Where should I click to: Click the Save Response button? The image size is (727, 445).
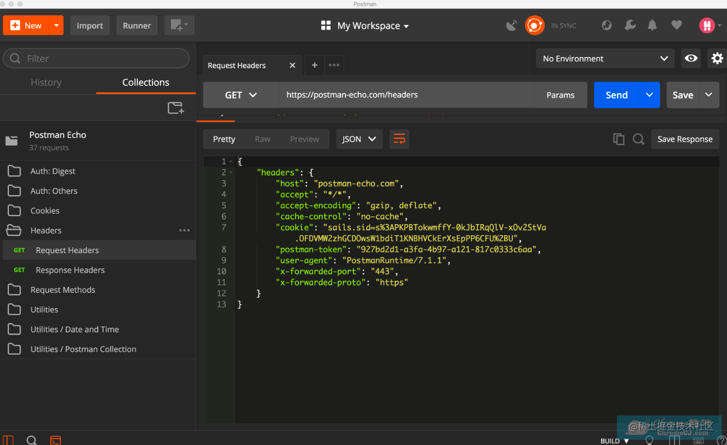click(x=685, y=139)
